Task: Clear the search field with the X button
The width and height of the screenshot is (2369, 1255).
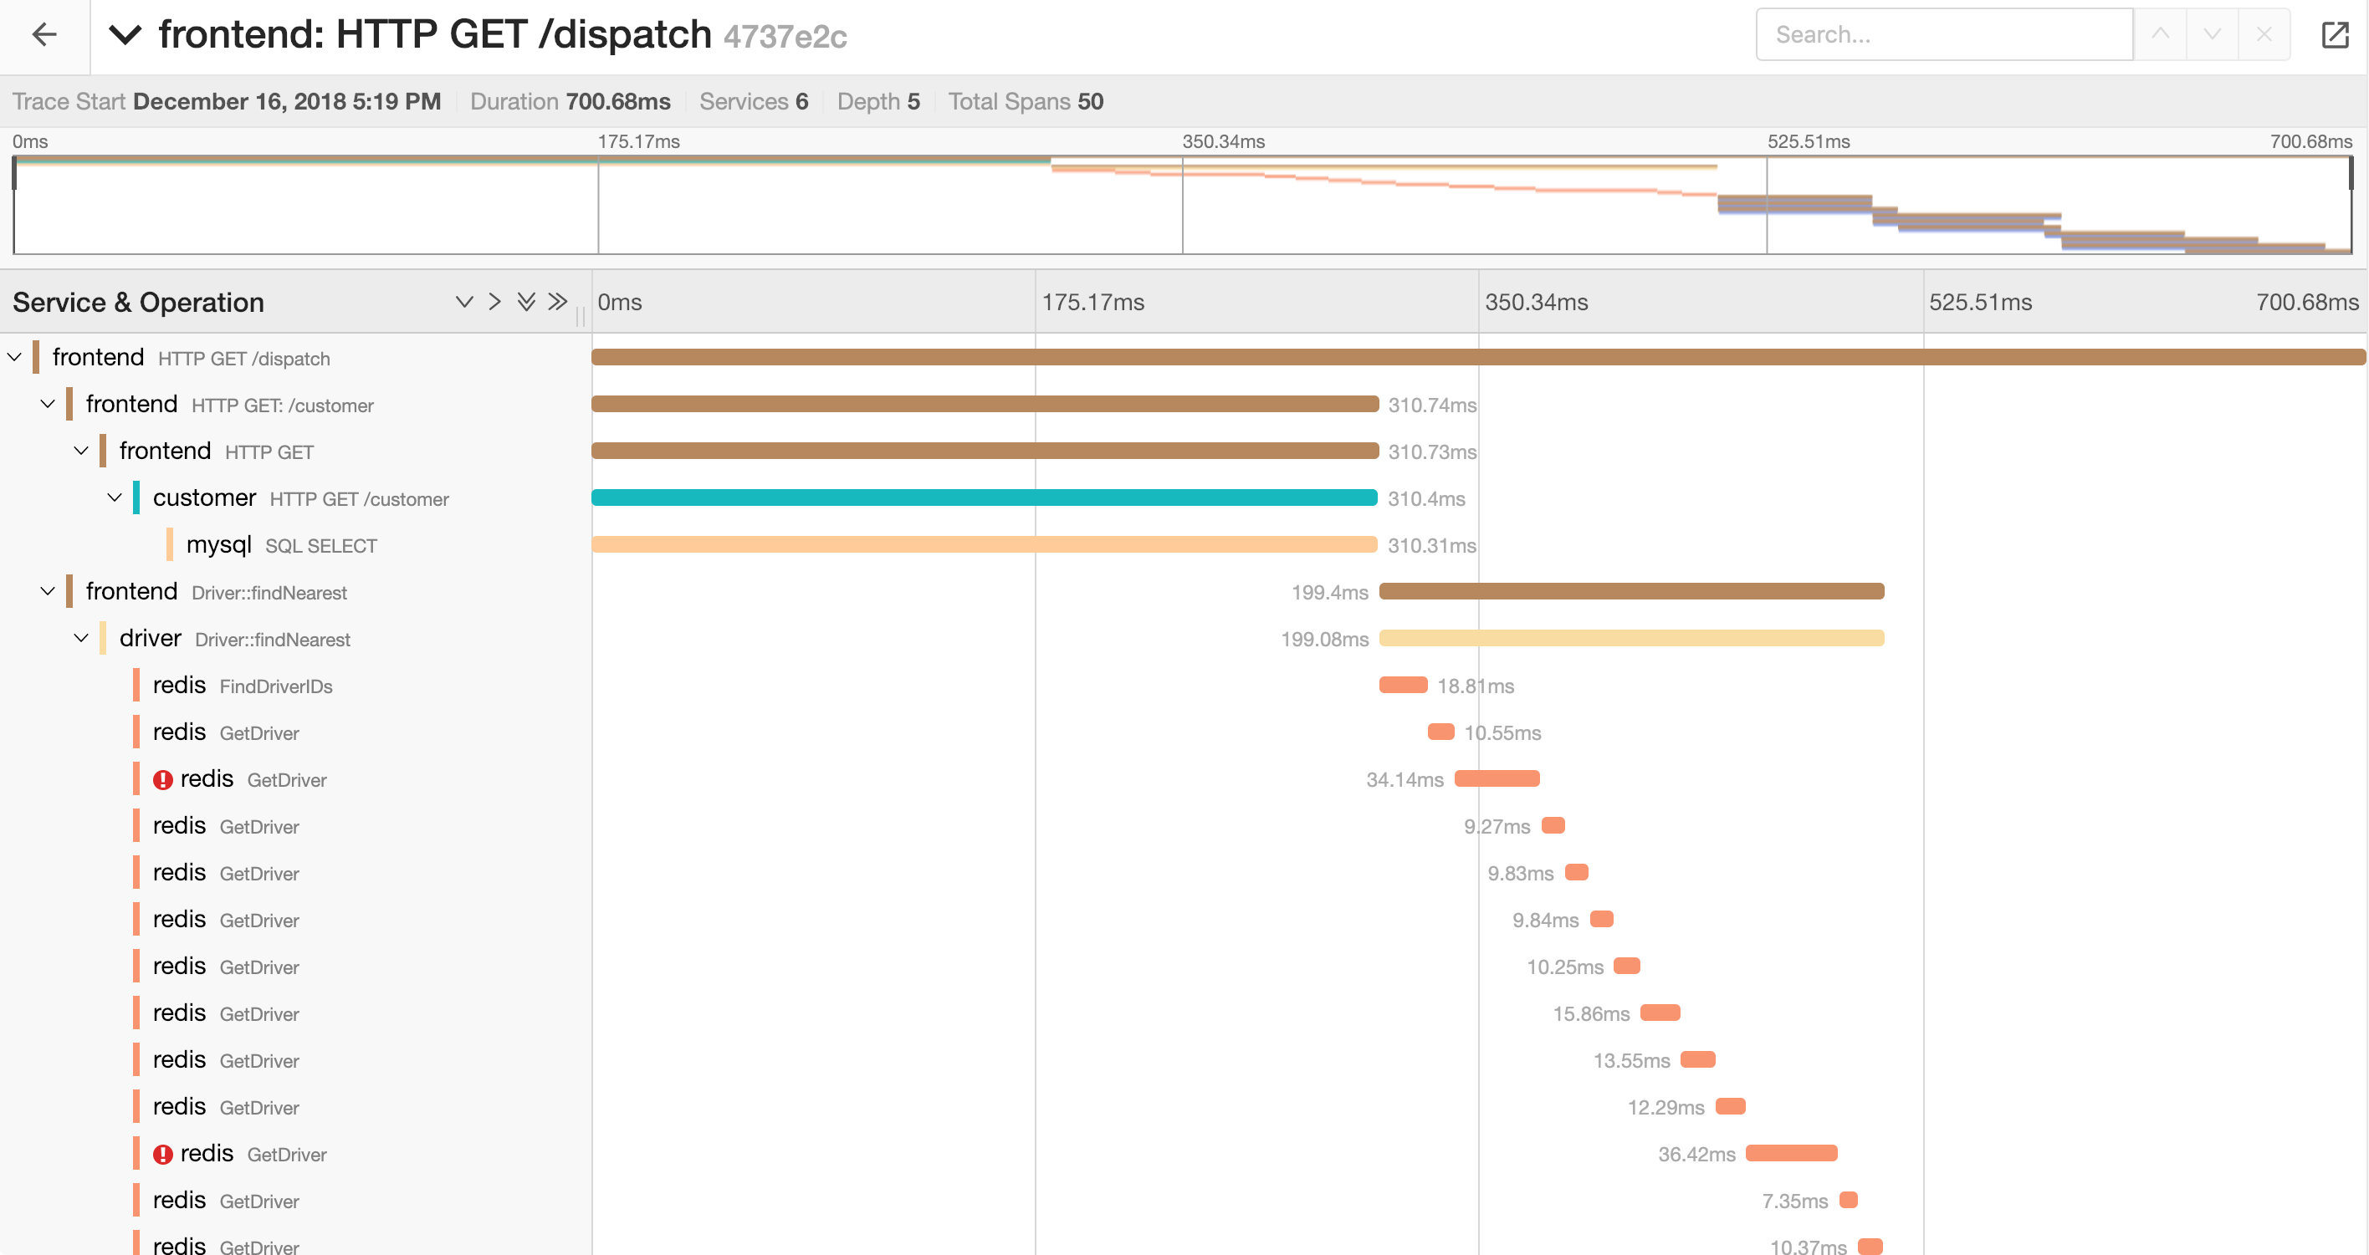Action: (x=2264, y=34)
